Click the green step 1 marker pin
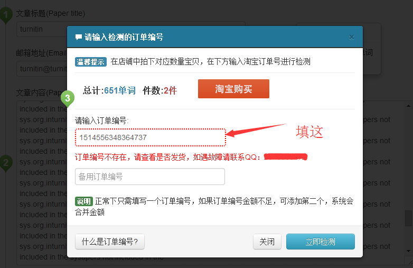Image resolution: width=413 pixels, height=268 pixels. (x=6, y=15)
